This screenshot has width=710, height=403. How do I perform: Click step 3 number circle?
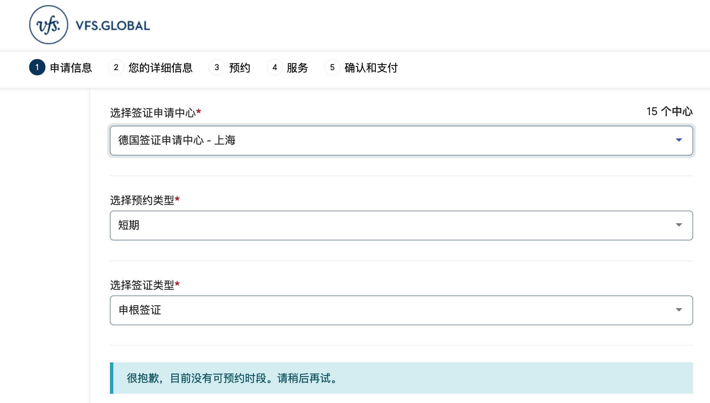[217, 67]
